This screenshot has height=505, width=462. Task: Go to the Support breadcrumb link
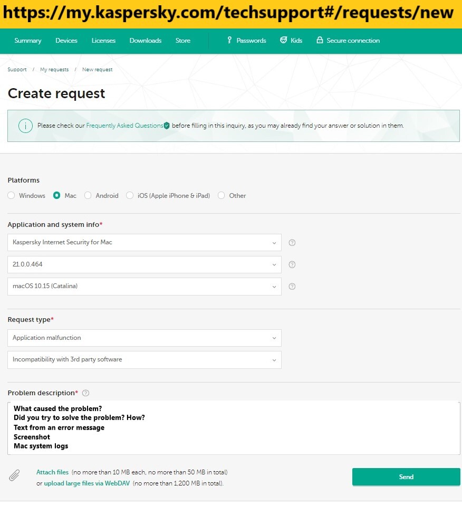17,70
